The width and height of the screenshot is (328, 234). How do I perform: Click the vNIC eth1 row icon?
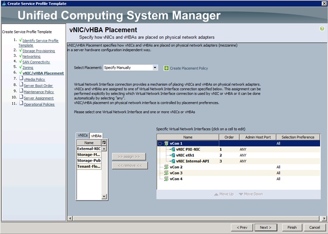(173, 156)
